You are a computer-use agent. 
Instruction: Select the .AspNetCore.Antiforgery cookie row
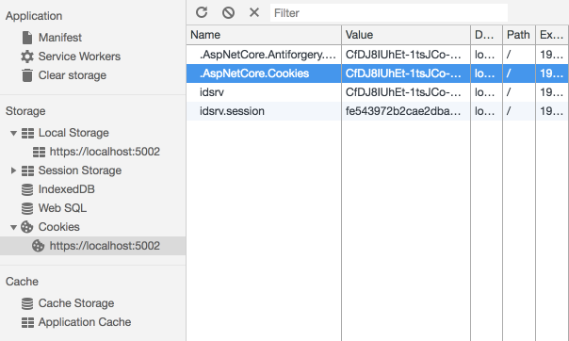(378, 55)
